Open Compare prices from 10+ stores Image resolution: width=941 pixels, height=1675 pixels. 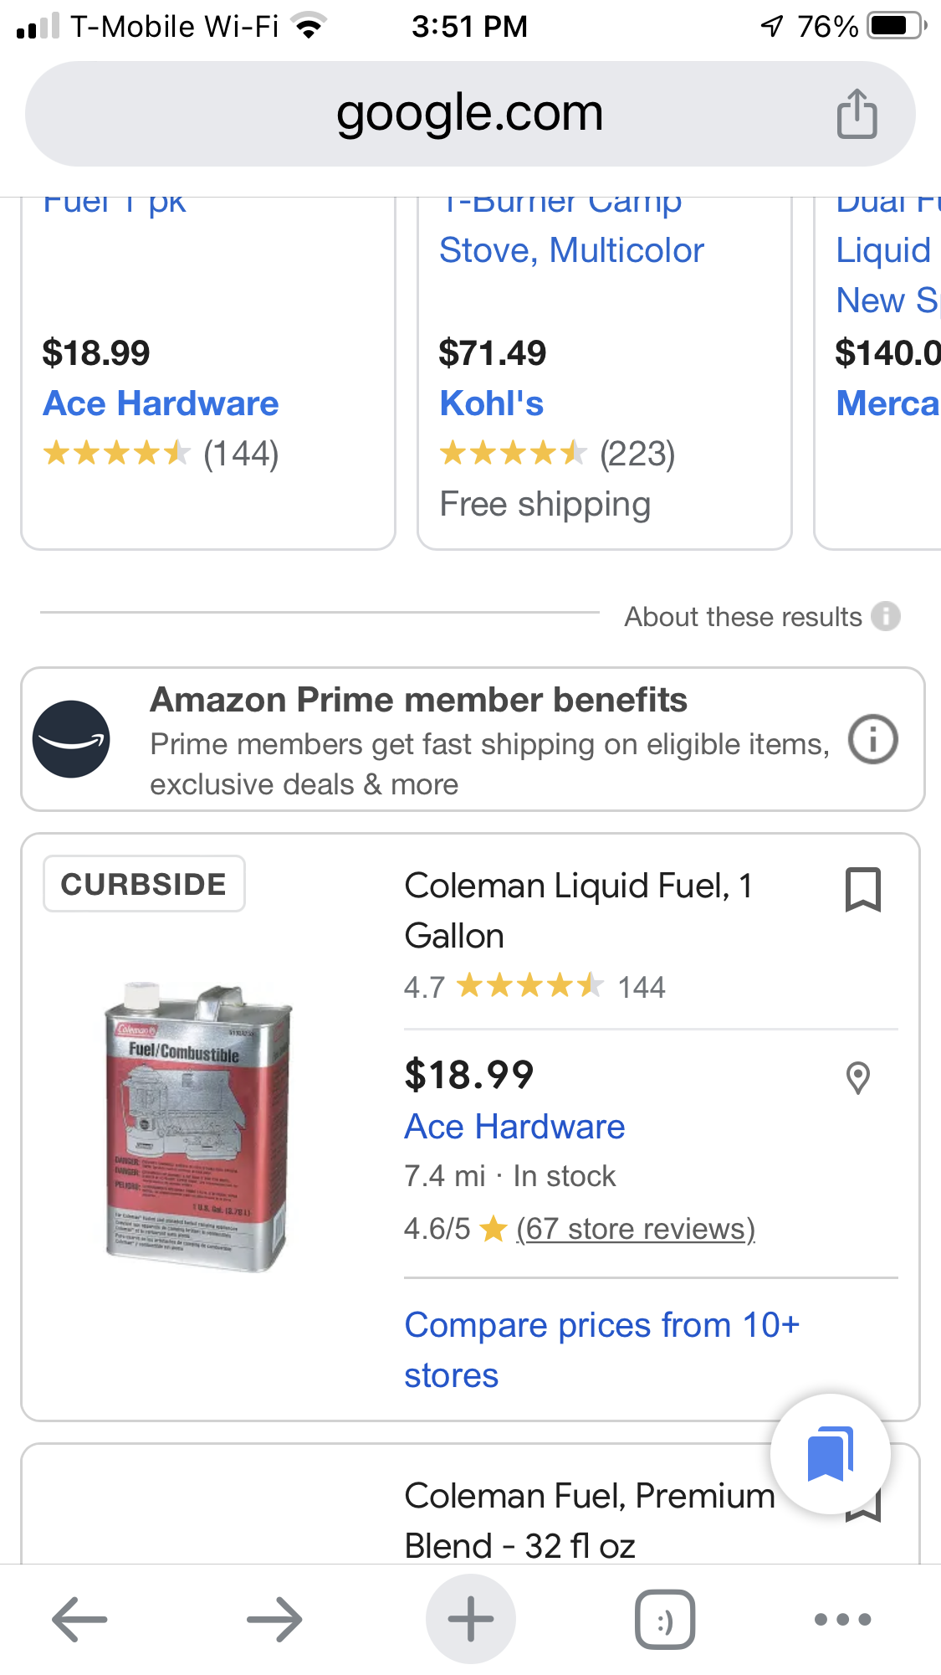point(601,1349)
